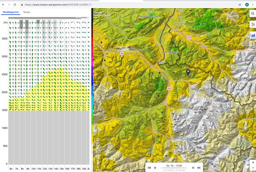The width and height of the screenshot is (256, 172).
Task: Click the Davos label on the map
Action: (x=204, y=114)
